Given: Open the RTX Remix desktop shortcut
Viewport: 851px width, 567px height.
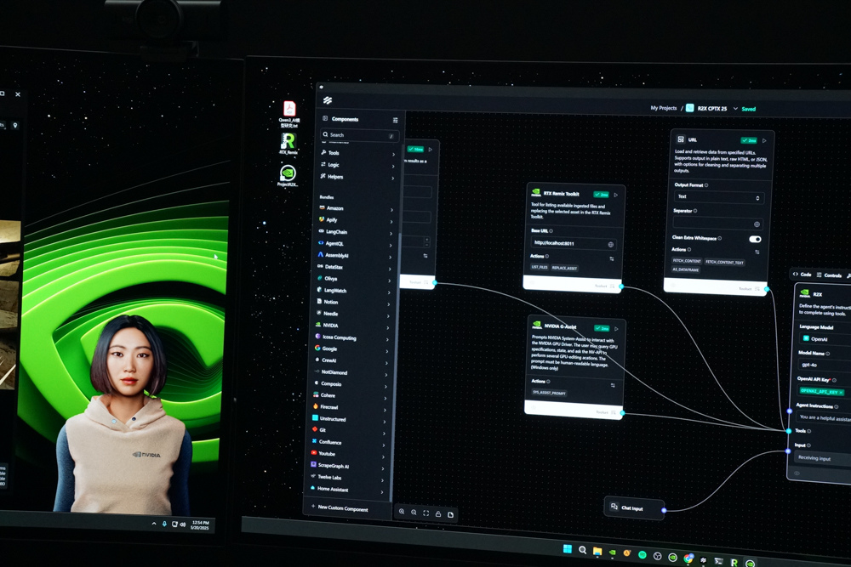Looking at the screenshot, I should point(288,142).
